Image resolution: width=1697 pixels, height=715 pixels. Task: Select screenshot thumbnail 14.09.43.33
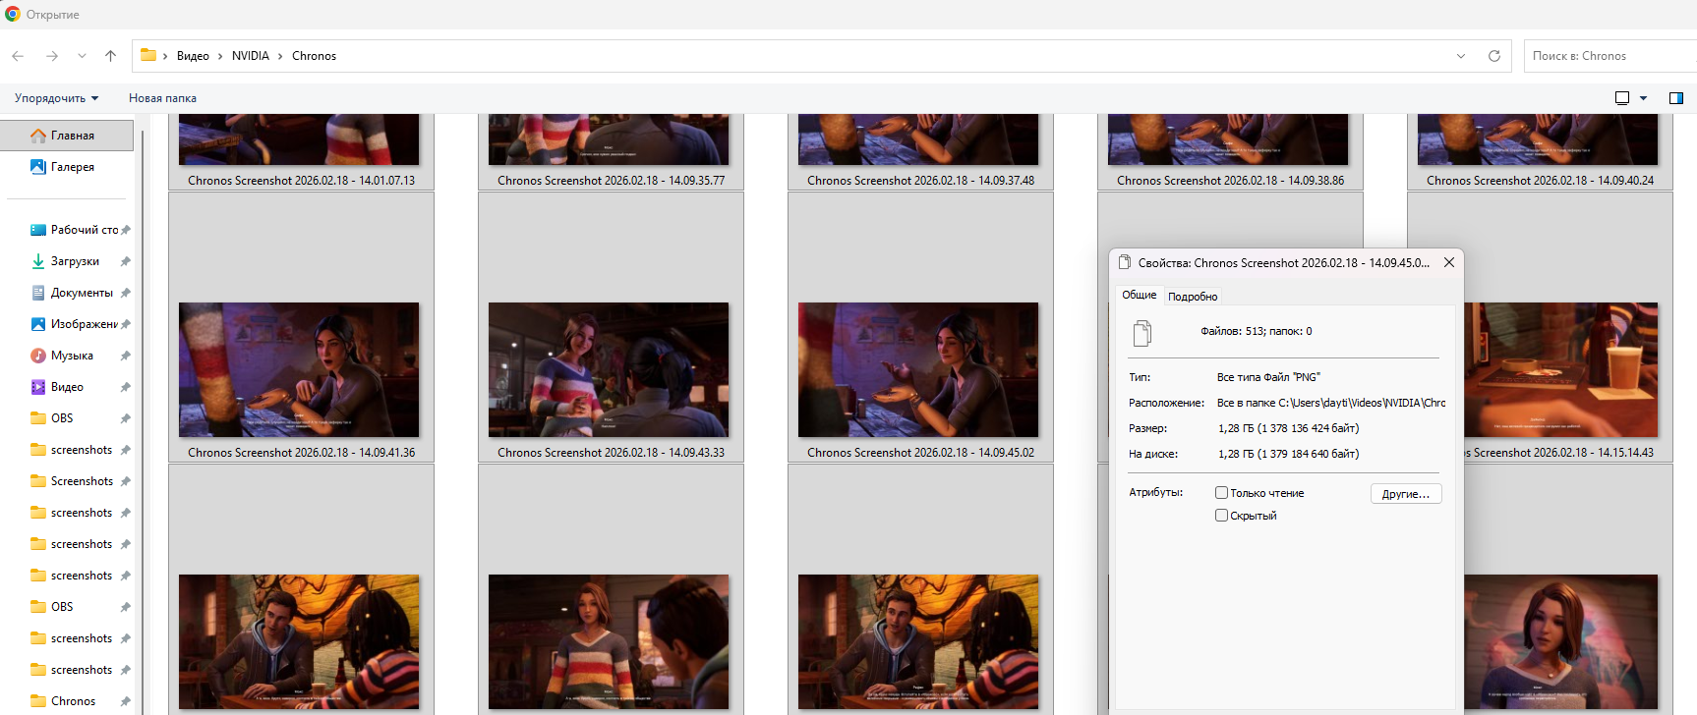click(609, 369)
